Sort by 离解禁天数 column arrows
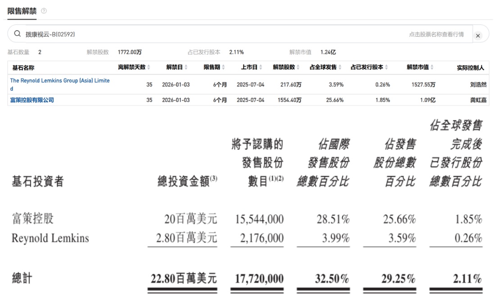This screenshot has width=499, height=301. [x=149, y=67]
